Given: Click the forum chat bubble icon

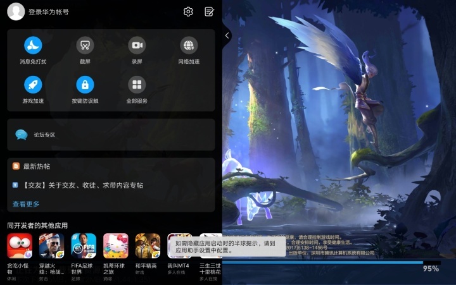Looking at the screenshot, I should (22, 135).
